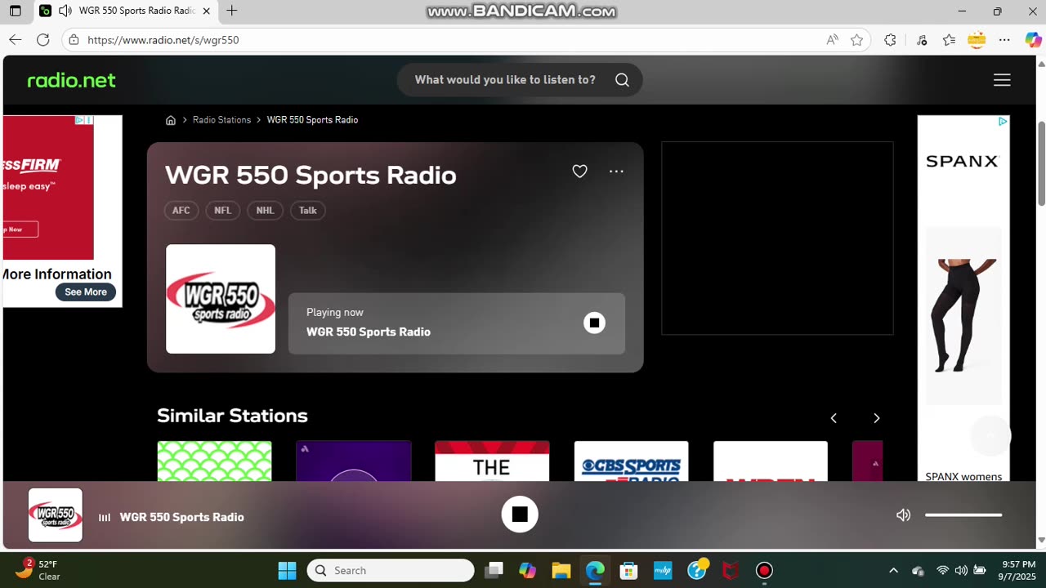
Task: Open Task View in taskbar
Action: click(x=494, y=570)
